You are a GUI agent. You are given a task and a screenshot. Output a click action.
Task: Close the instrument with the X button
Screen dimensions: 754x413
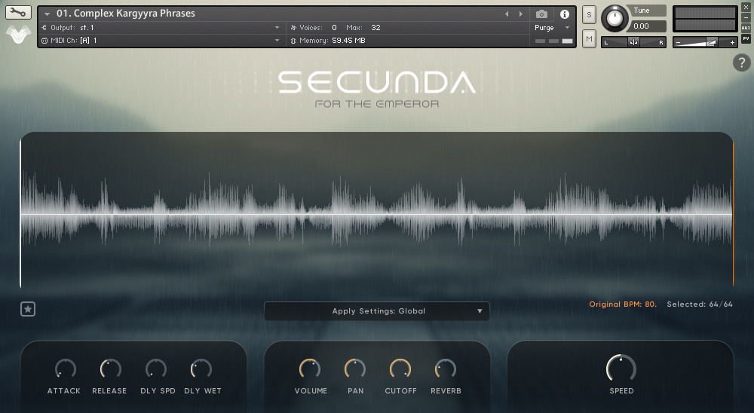tap(746, 8)
